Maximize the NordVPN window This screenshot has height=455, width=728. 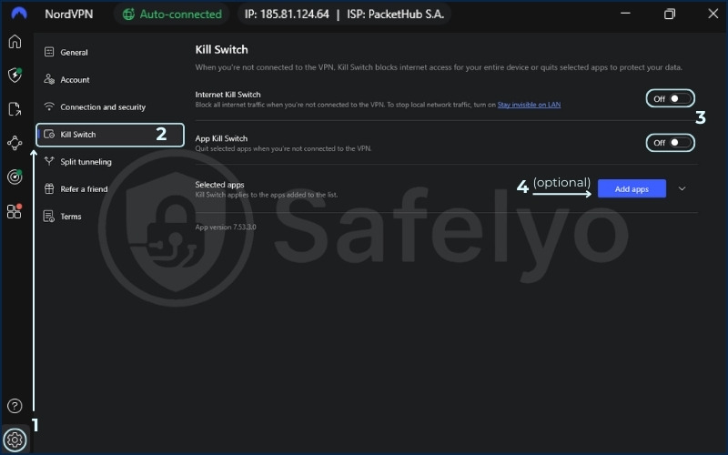tap(670, 14)
